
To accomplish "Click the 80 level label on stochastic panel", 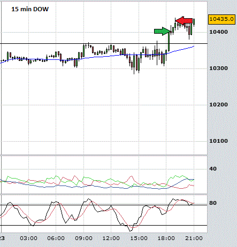I will tap(213, 203).
